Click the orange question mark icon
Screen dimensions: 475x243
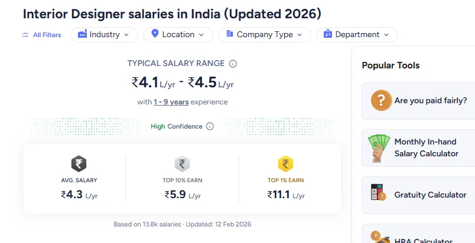(381, 100)
